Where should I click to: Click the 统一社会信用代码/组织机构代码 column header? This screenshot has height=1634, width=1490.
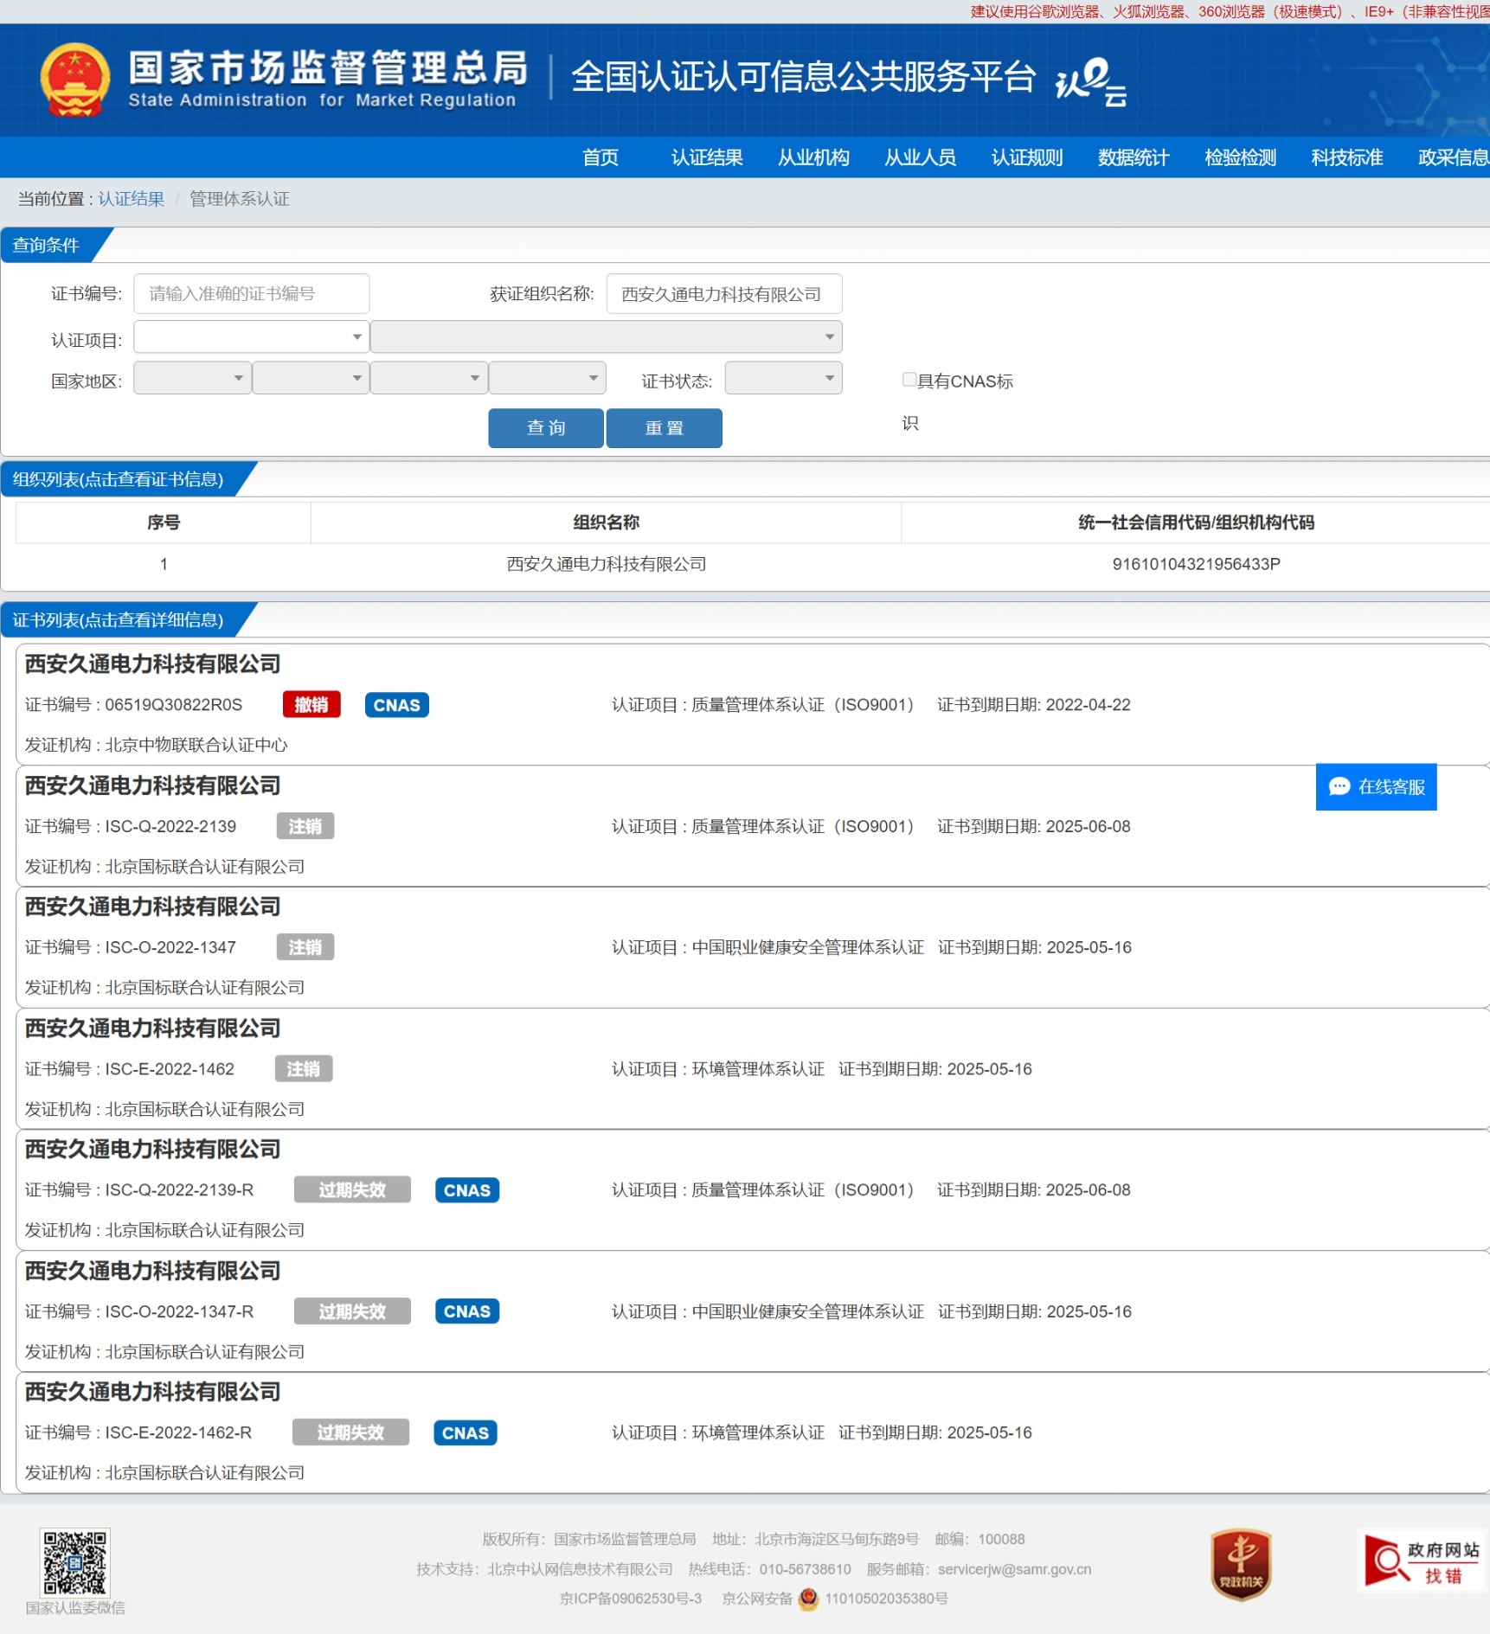[x=1196, y=522]
